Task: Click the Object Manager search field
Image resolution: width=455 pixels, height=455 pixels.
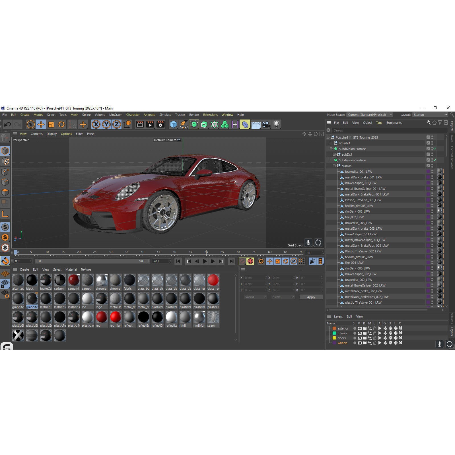Action: pyautogui.click(x=389, y=130)
